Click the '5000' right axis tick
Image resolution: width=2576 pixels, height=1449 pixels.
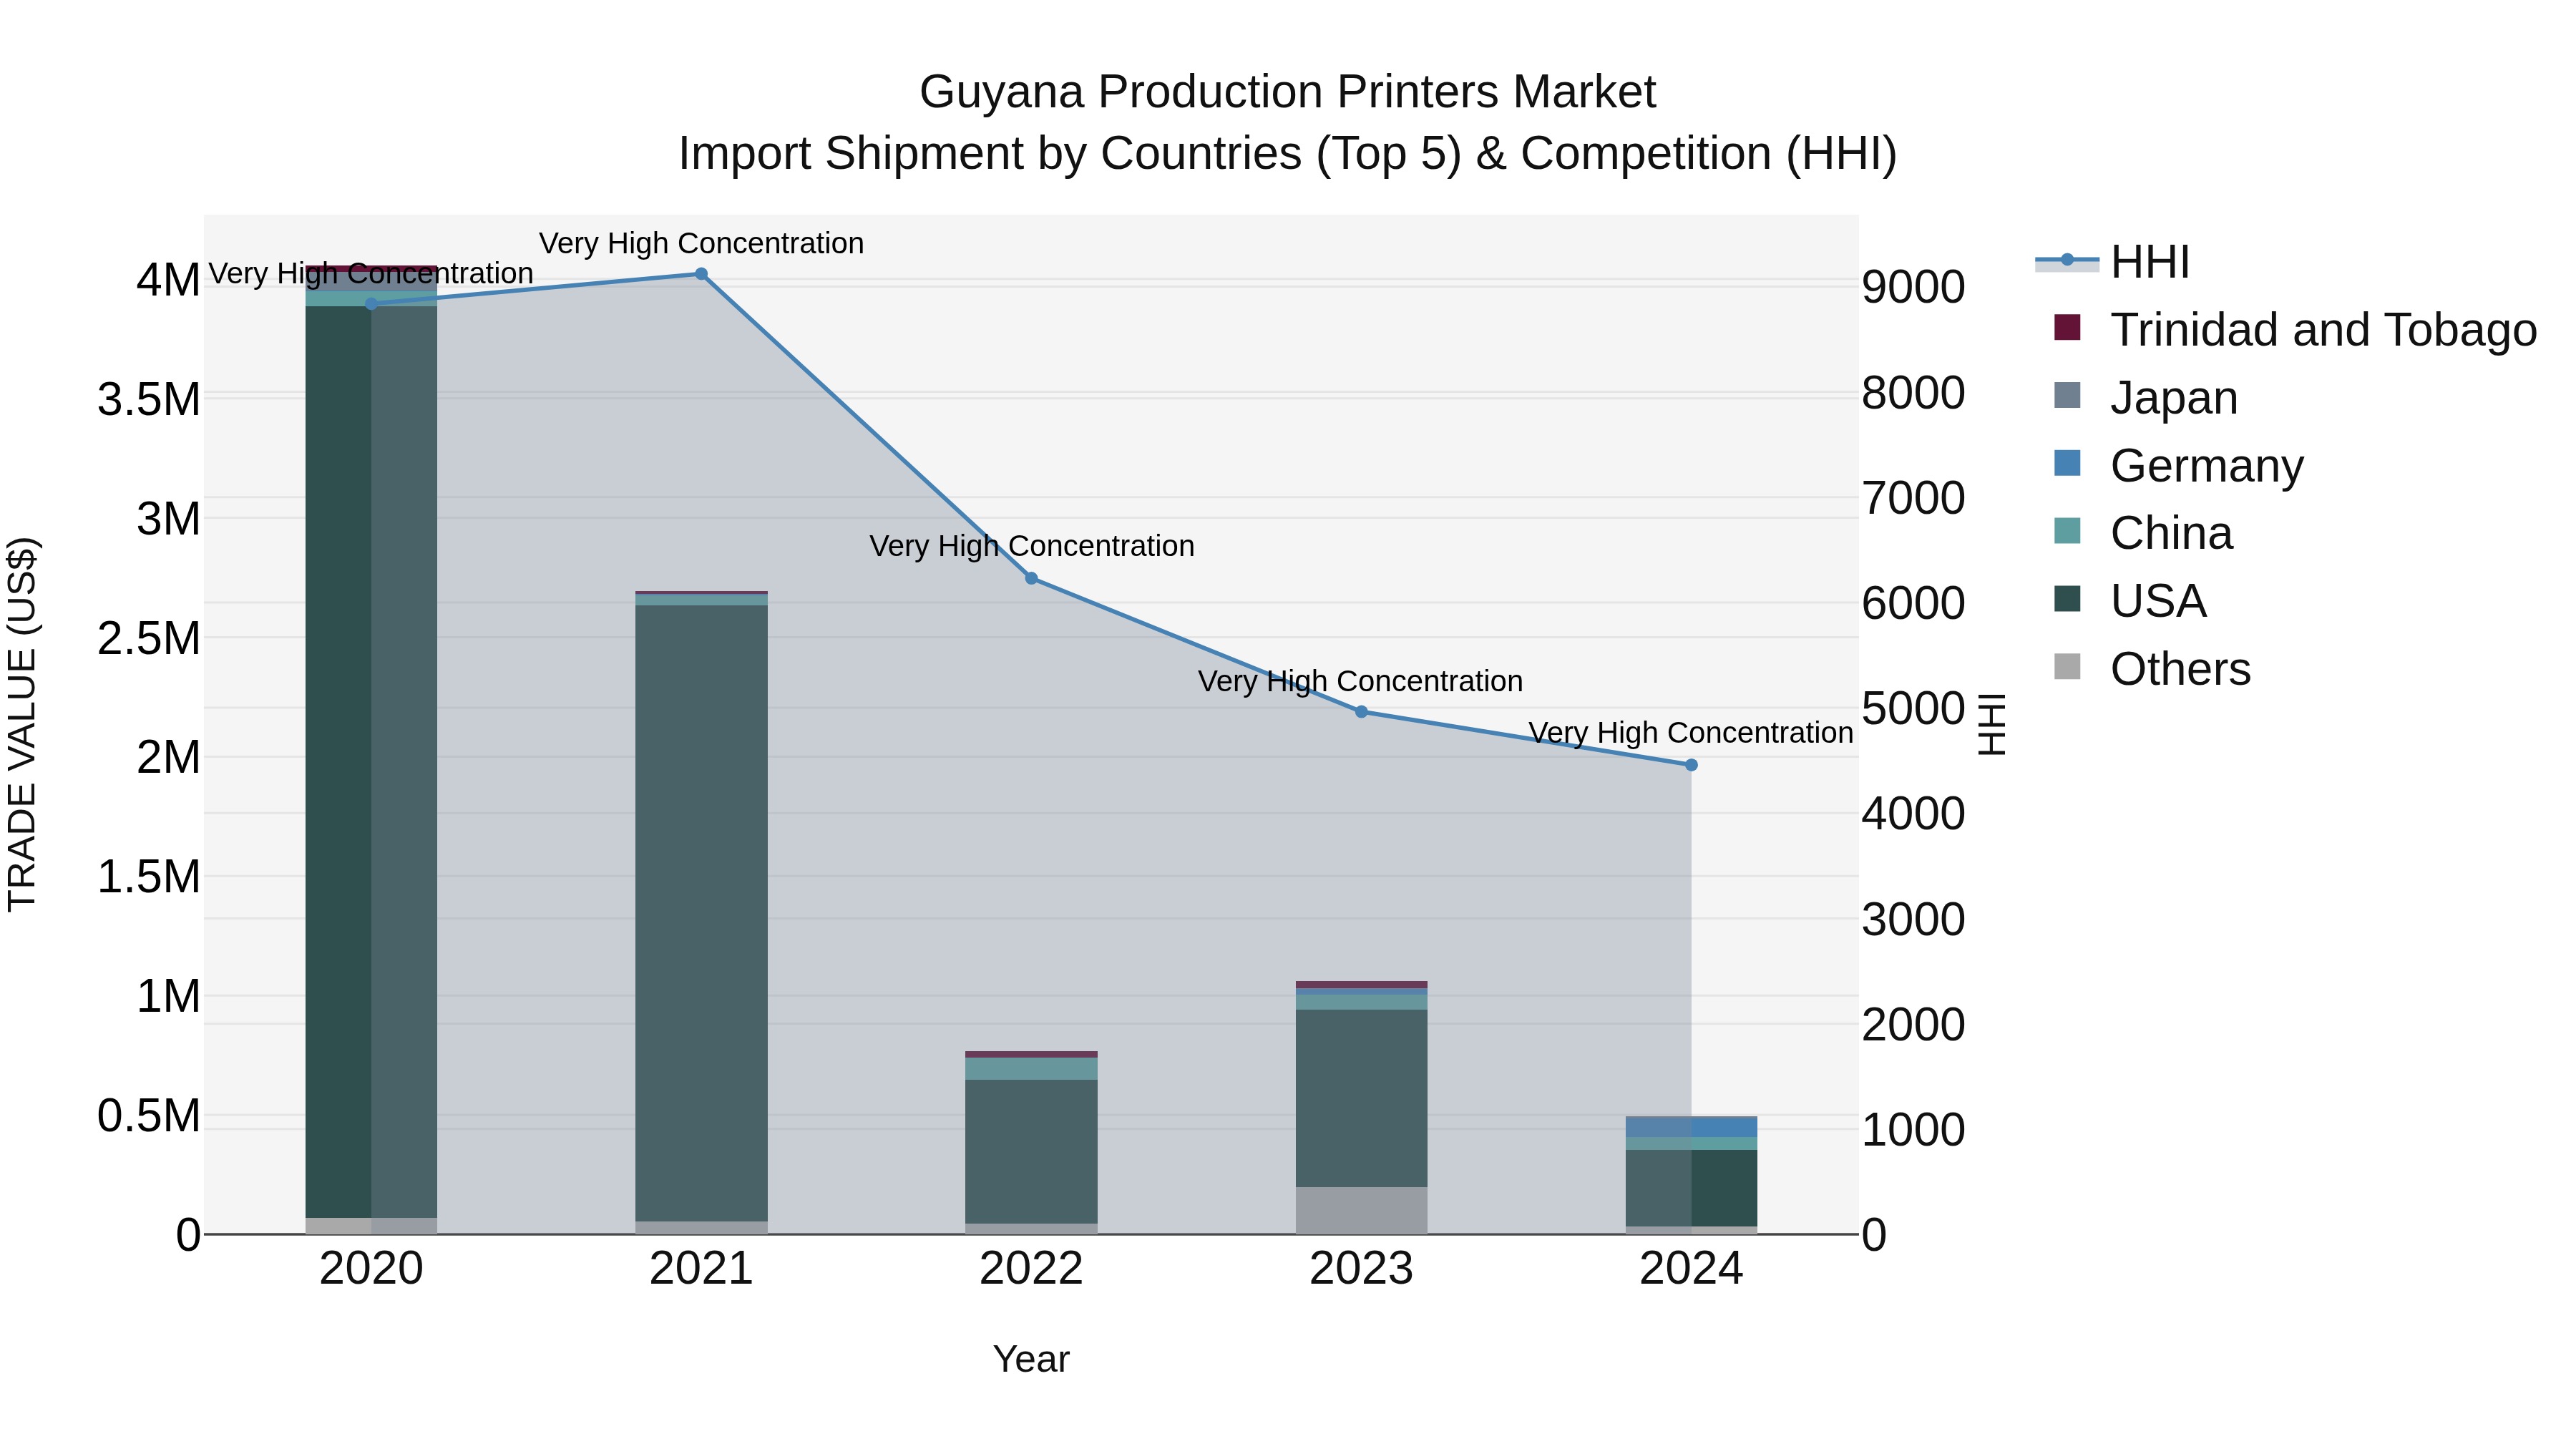tap(1913, 709)
